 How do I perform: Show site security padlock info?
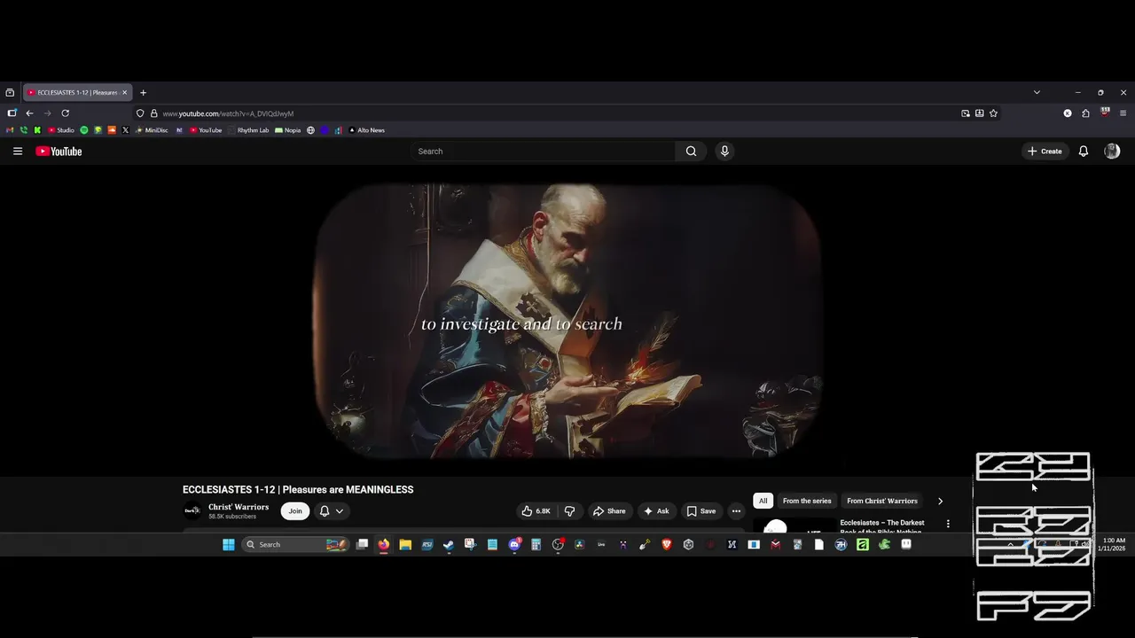[153, 113]
